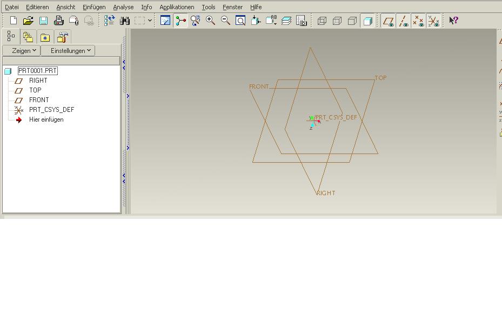Select the connections hammer navigator tab
This screenshot has width=502, height=333.
click(x=63, y=37)
